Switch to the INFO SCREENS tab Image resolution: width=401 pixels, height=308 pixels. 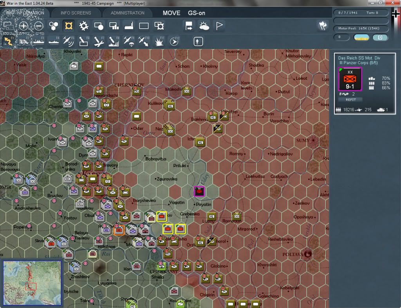76,13
